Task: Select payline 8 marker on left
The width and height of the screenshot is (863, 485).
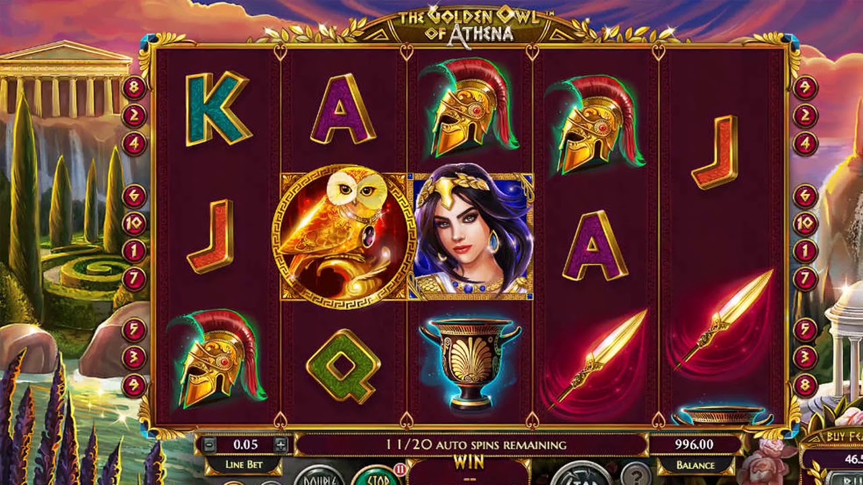Action: point(134,88)
